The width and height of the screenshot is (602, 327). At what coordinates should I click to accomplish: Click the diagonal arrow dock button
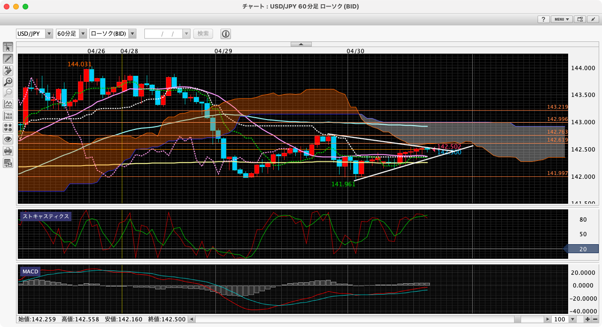[x=593, y=19]
